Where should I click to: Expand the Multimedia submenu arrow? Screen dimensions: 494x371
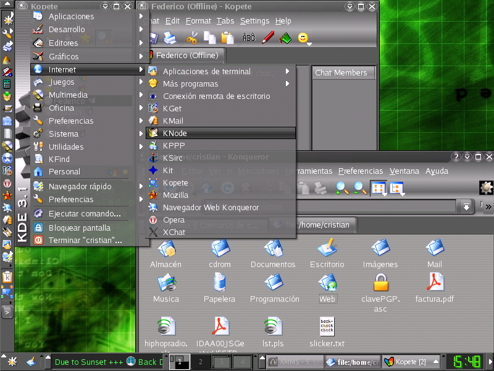141,95
